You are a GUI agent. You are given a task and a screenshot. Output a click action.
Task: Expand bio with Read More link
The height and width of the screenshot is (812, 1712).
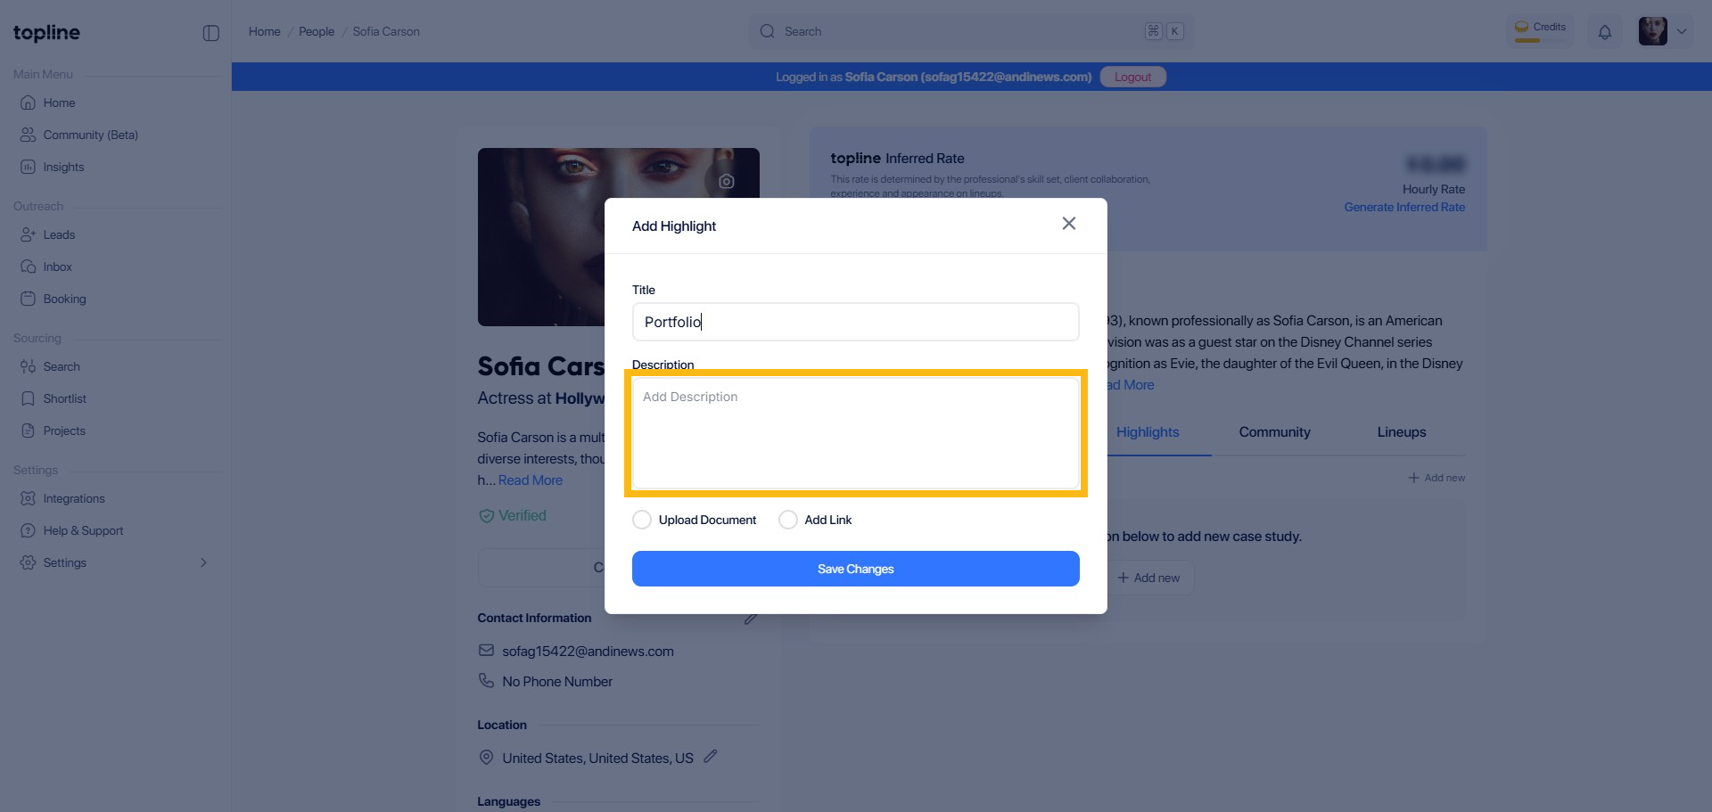tap(531, 480)
